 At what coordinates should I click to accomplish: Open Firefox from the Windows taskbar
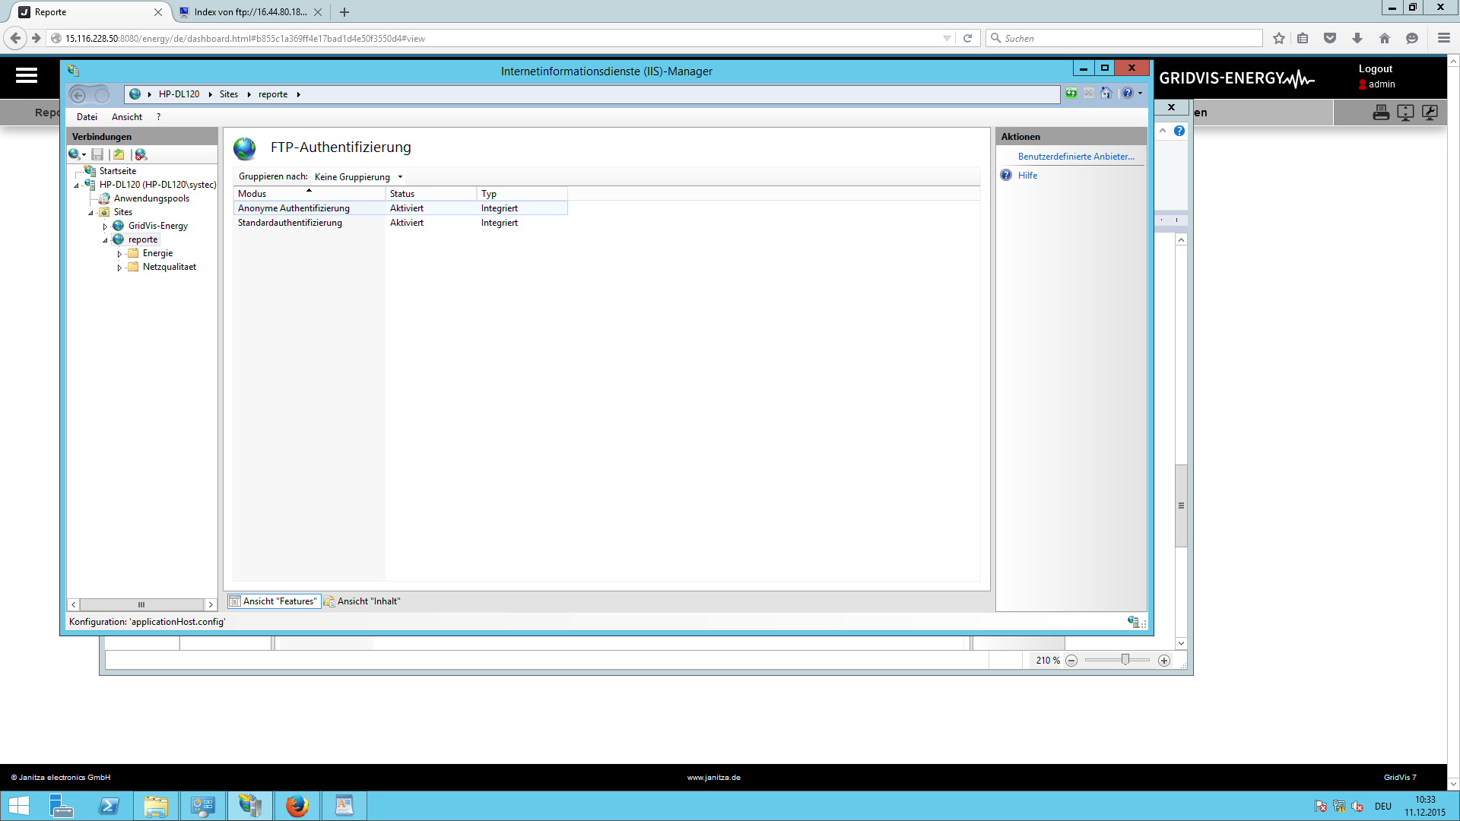(297, 806)
